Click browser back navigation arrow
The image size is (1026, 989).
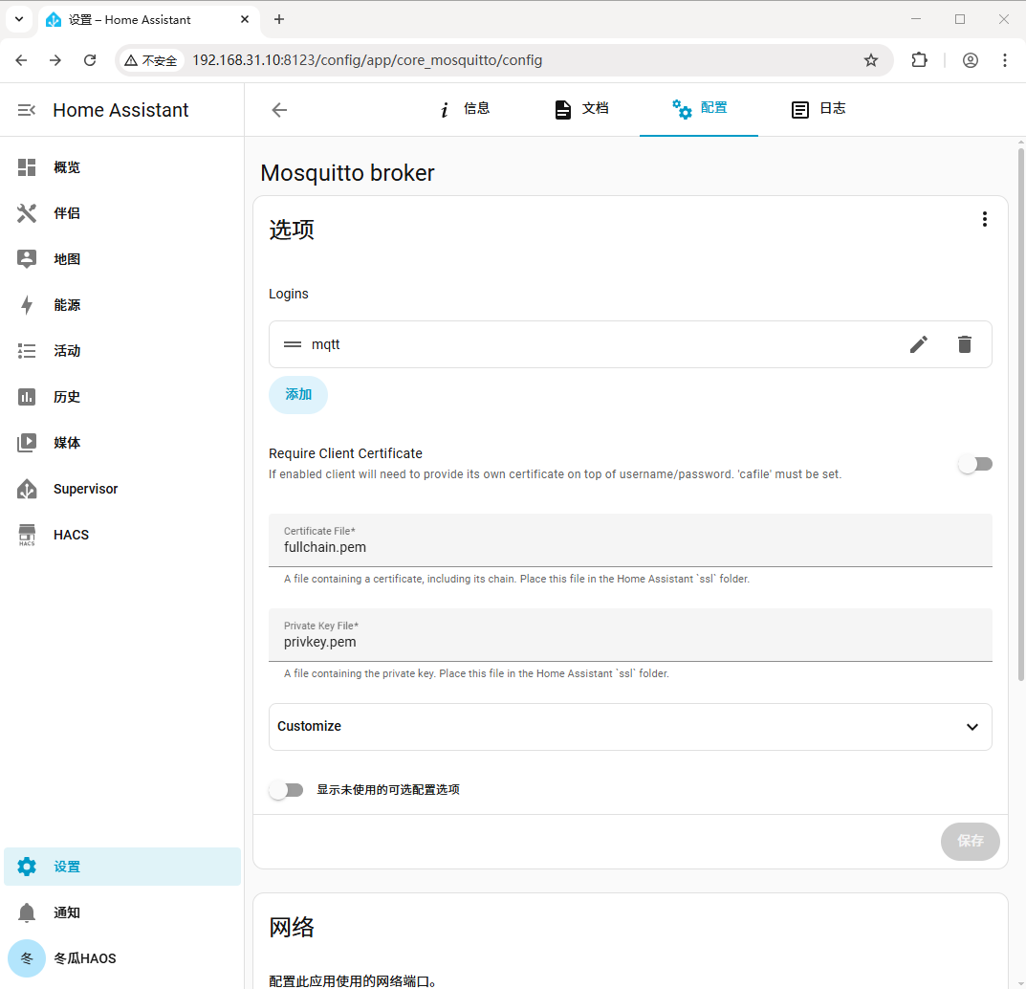tap(21, 60)
